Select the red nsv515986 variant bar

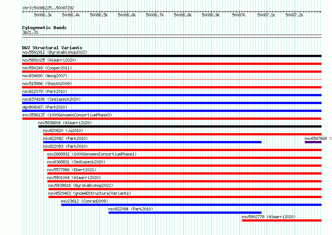point(172,87)
